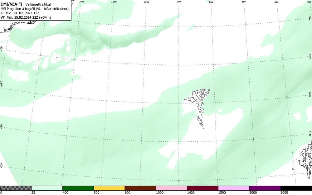Click the checkered 0-25 legend swatch
312x195 pixels.
(16, 188)
